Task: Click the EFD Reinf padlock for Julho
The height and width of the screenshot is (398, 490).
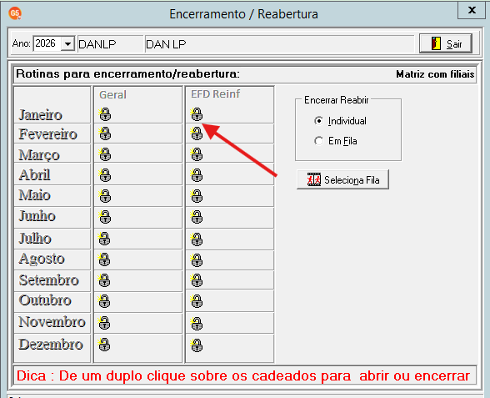Action: coord(197,239)
